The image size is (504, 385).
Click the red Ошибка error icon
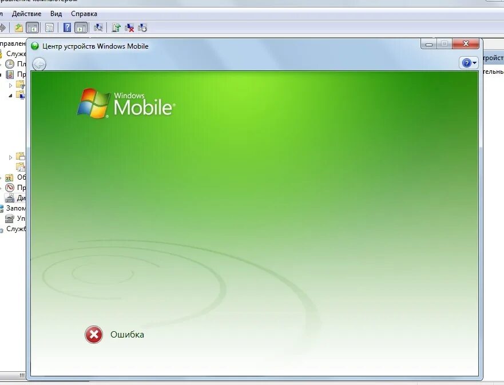94,335
